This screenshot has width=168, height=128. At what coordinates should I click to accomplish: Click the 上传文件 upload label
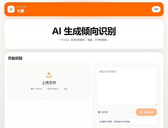(49, 83)
